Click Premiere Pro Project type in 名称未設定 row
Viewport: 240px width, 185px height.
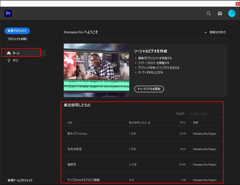pyautogui.click(x=205, y=149)
